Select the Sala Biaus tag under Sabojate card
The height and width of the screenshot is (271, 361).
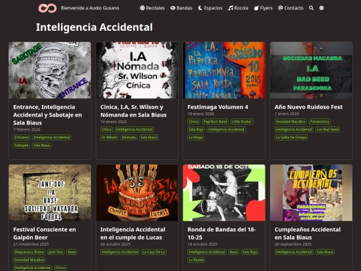click(41, 145)
